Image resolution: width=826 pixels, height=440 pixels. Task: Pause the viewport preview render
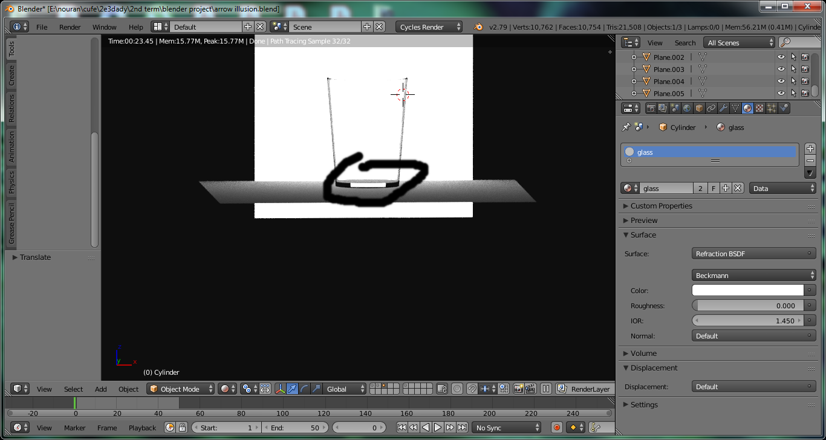point(545,389)
